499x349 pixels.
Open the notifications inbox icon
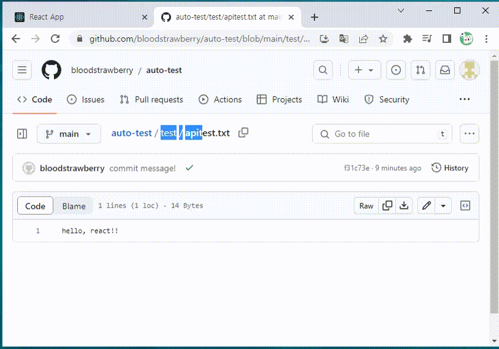[x=445, y=70]
